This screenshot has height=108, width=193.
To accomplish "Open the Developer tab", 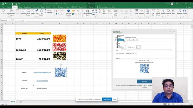I will (x=61, y=7).
